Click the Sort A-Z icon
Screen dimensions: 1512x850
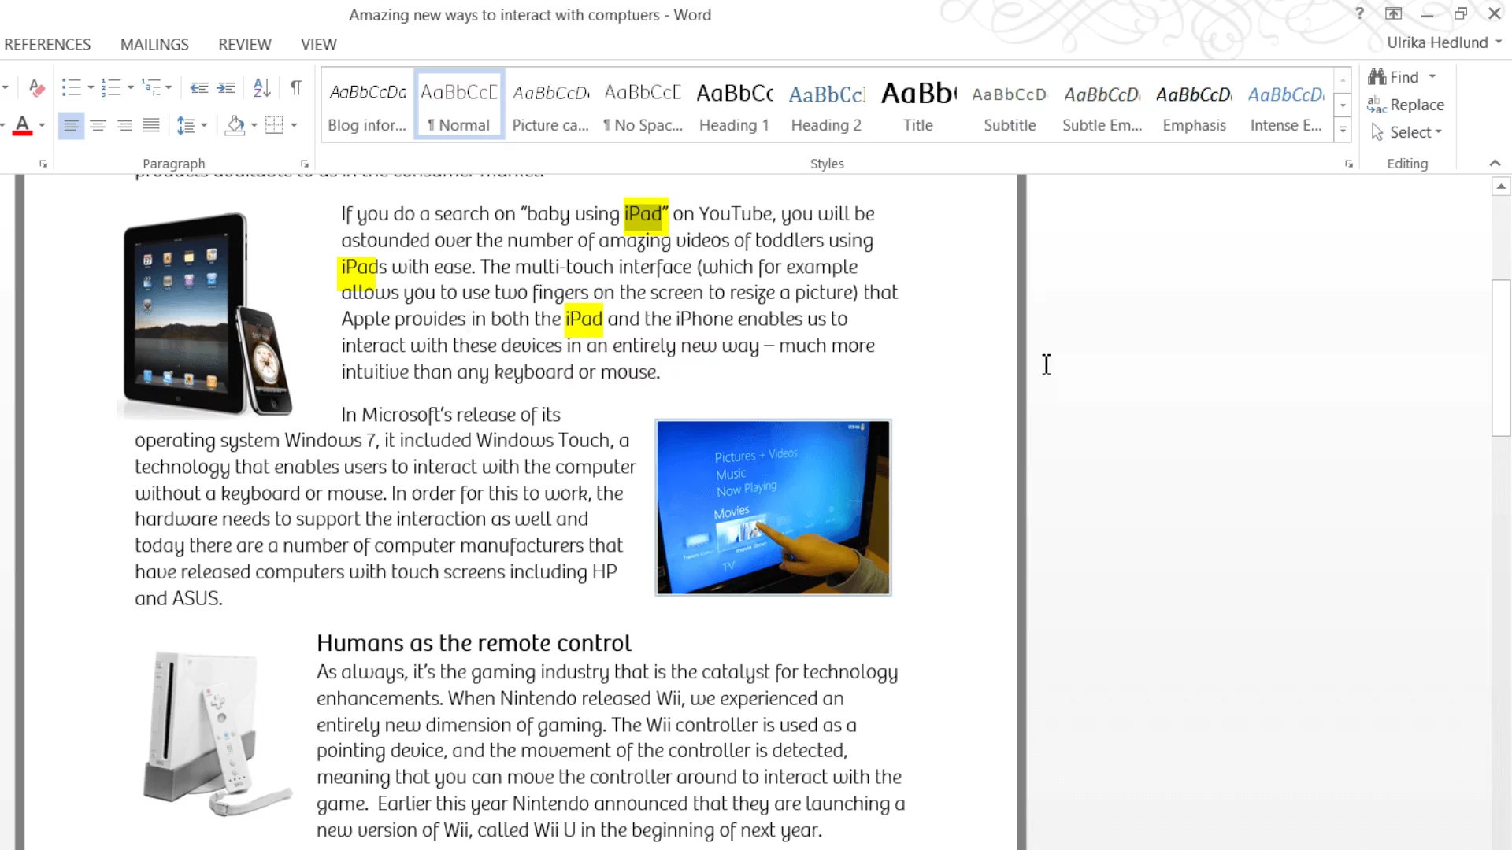click(x=262, y=87)
